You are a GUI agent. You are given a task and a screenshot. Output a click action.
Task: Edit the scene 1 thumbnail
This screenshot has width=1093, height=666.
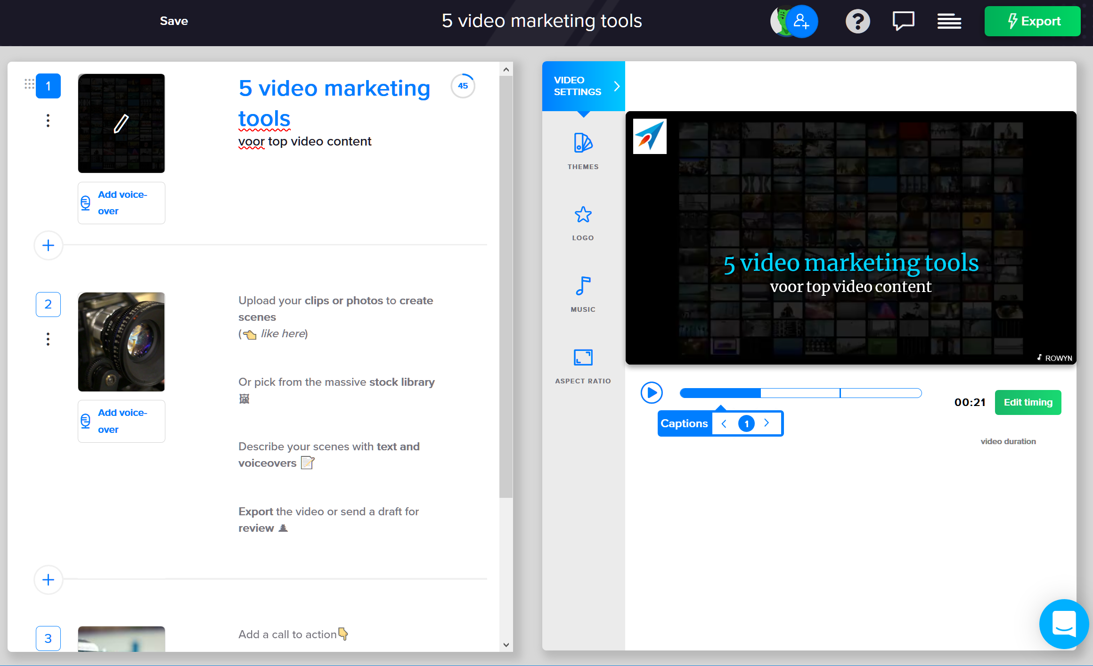[122, 123]
